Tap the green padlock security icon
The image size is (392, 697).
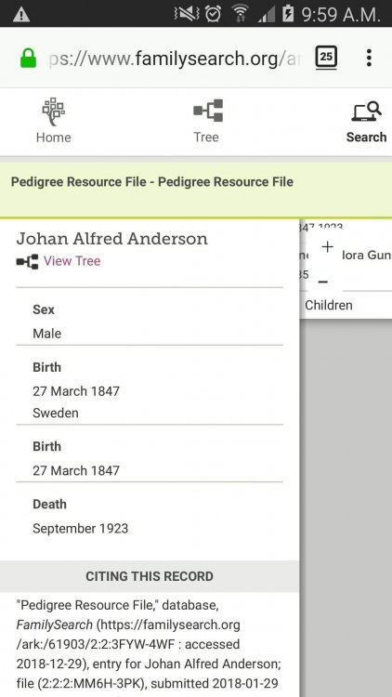point(29,58)
